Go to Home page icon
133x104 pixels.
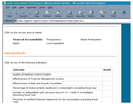click(58, 13)
